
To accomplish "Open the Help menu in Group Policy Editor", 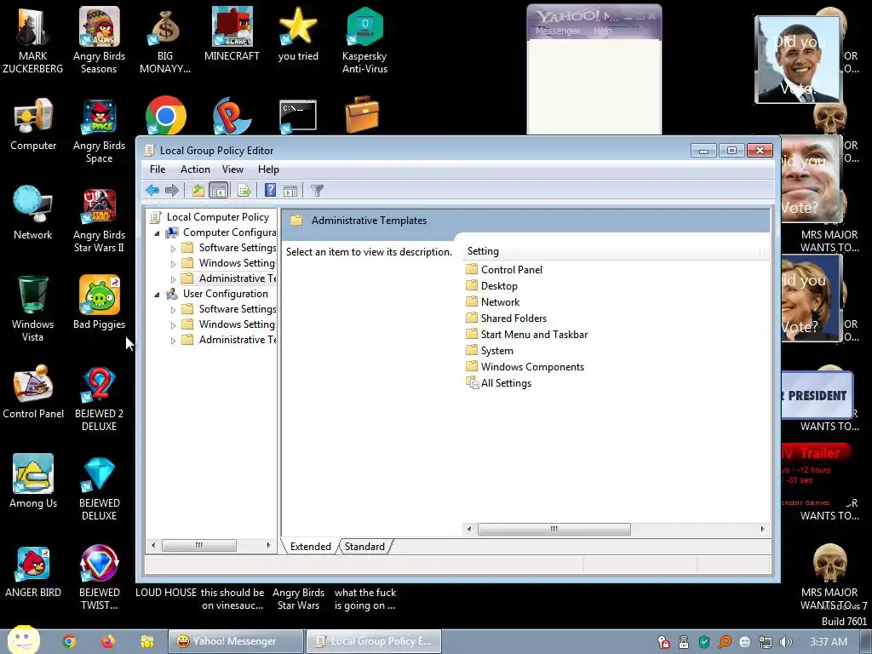I will pos(268,169).
